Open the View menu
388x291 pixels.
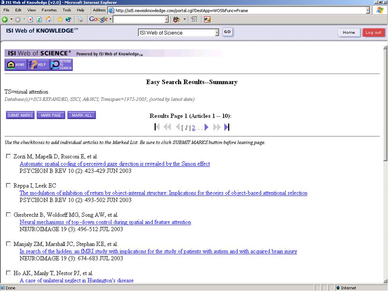(x=32, y=10)
